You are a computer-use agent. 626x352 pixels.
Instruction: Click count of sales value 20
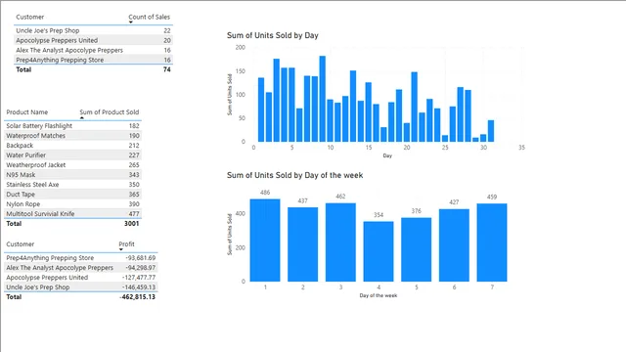pos(167,40)
